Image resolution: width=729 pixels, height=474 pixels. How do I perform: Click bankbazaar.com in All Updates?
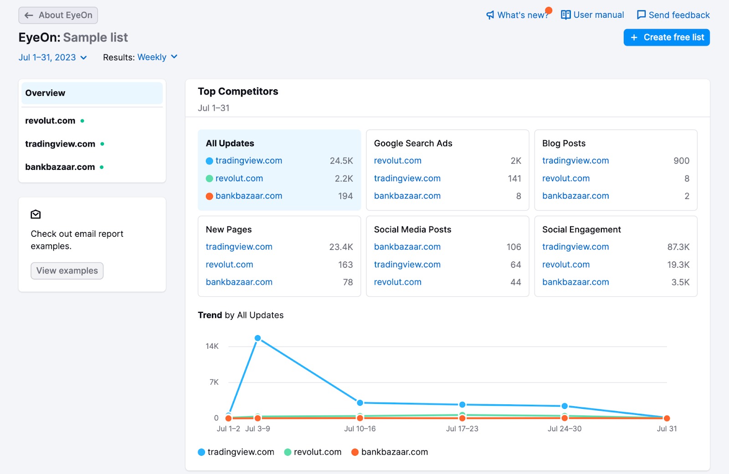pyautogui.click(x=249, y=196)
